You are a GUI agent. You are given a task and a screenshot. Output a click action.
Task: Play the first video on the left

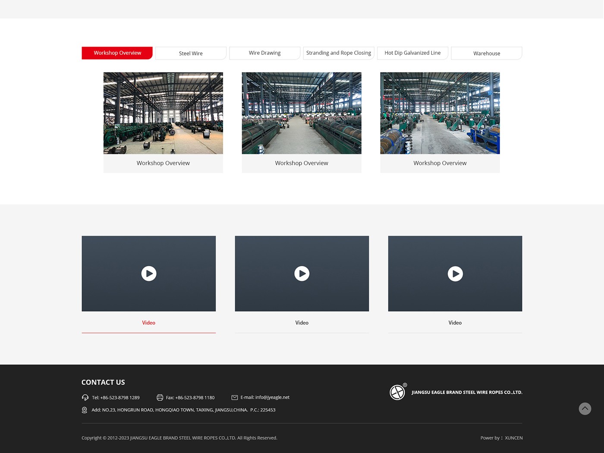point(149,274)
